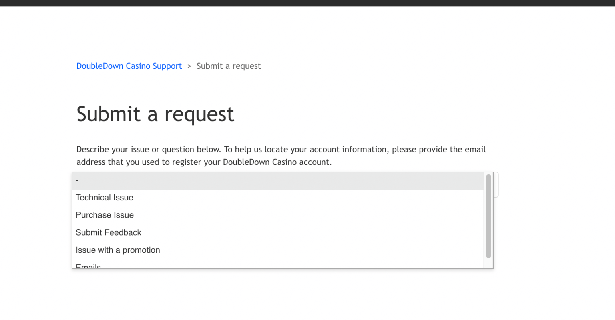Select 'Technical Issue' from the dropdown list

click(x=105, y=198)
